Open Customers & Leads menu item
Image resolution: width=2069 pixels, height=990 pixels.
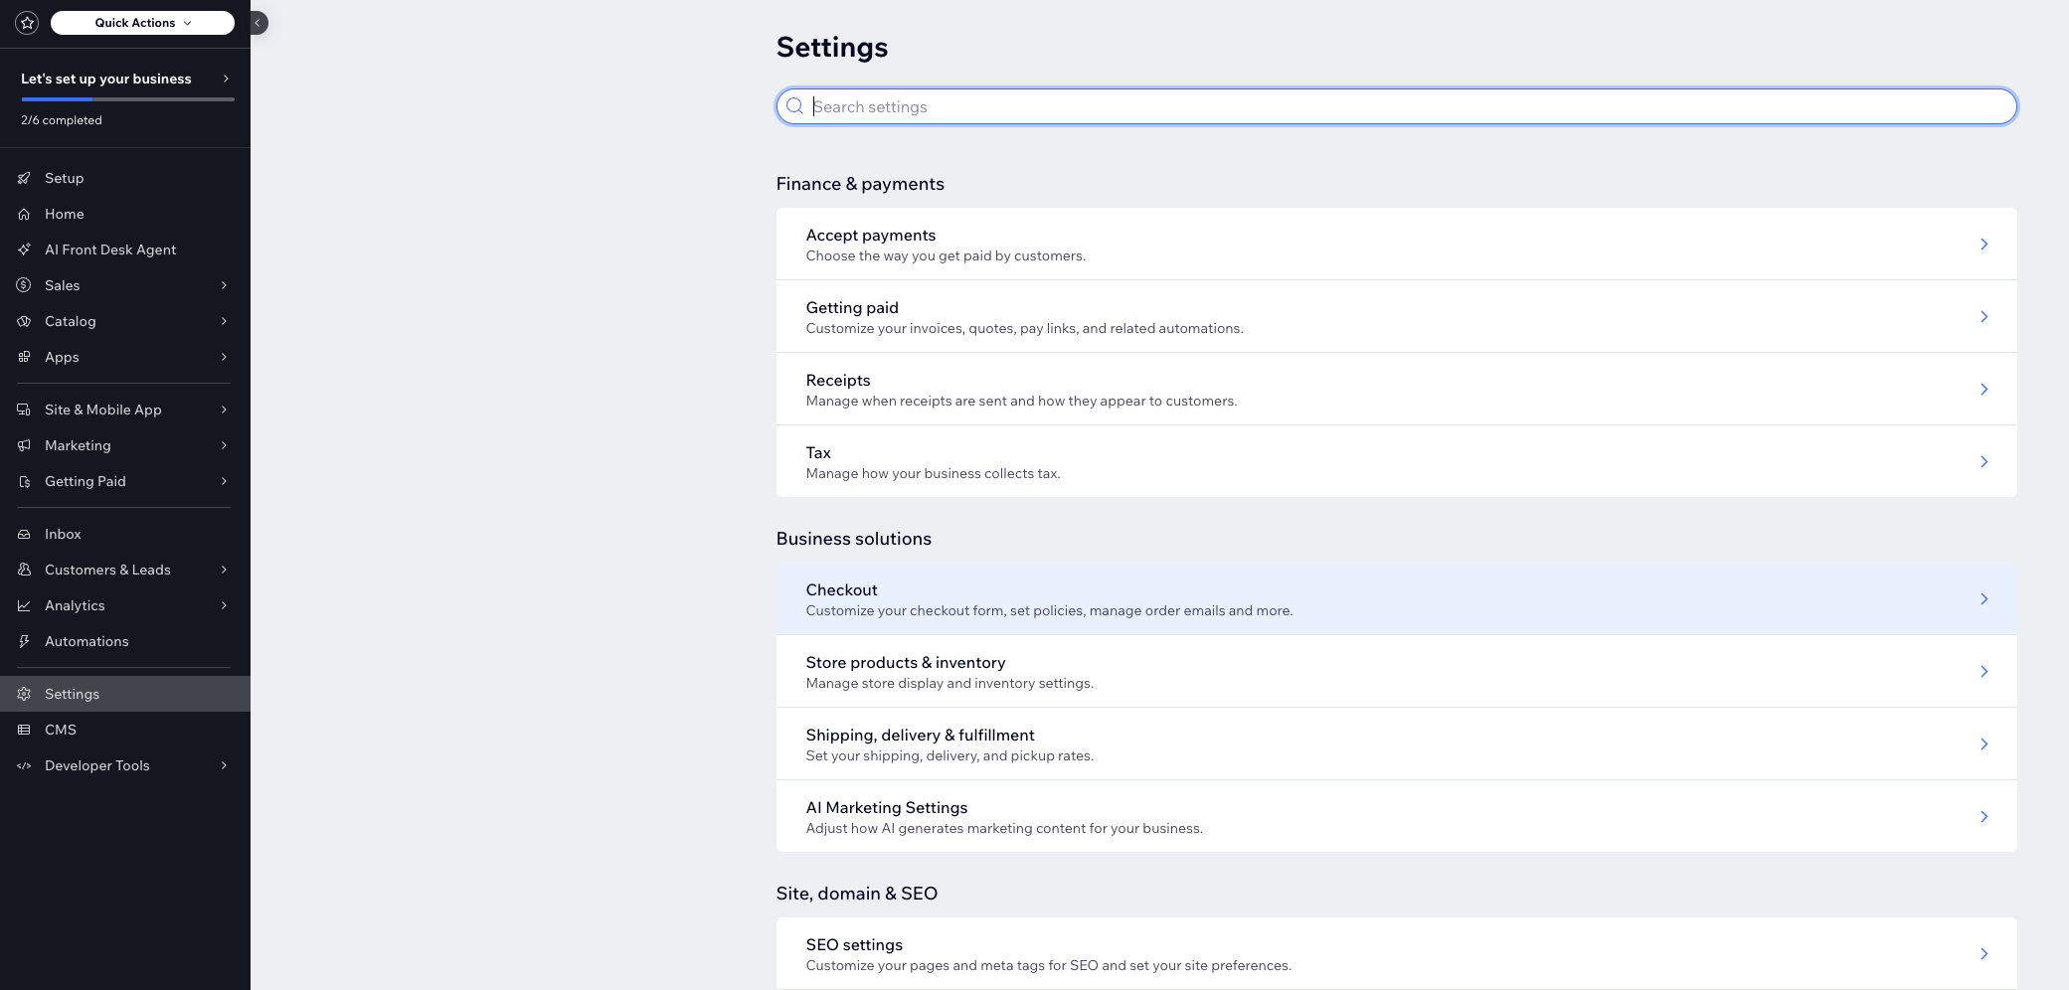(107, 570)
